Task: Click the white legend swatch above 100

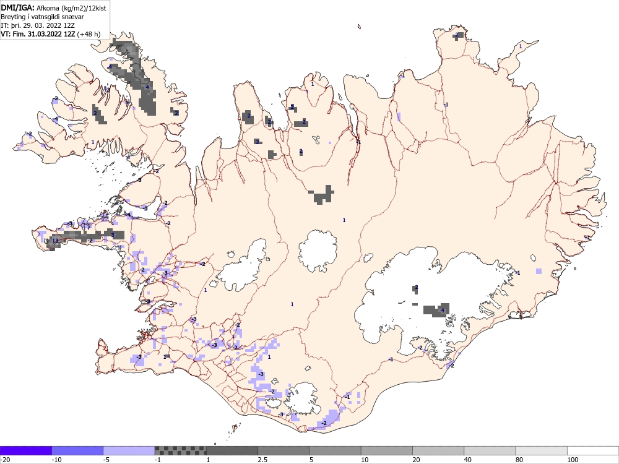Action: pyautogui.click(x=593, y=450)
